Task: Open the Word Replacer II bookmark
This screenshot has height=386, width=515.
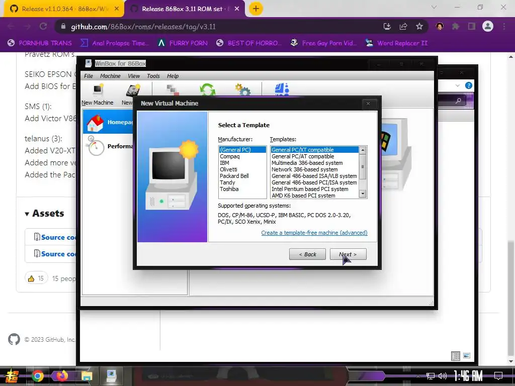Action: (397, 43)
